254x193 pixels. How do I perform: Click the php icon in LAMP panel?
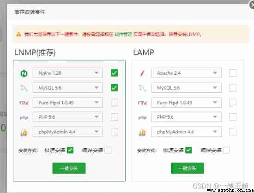click(x=143, y=117)
